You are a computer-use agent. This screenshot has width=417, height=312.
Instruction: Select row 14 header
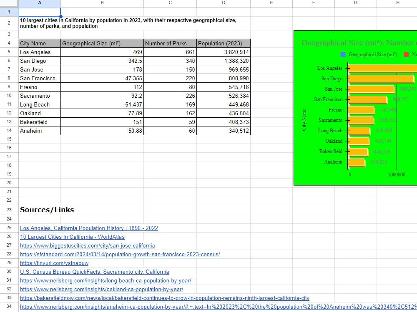[x=9, y=131]
